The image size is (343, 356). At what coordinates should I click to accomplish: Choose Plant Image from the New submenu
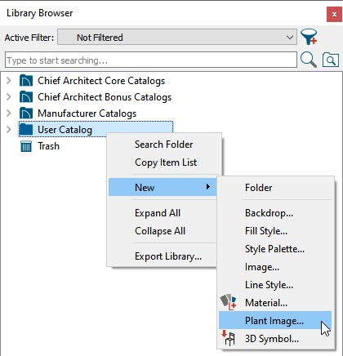pyautogui.click(x=275, y=320)
